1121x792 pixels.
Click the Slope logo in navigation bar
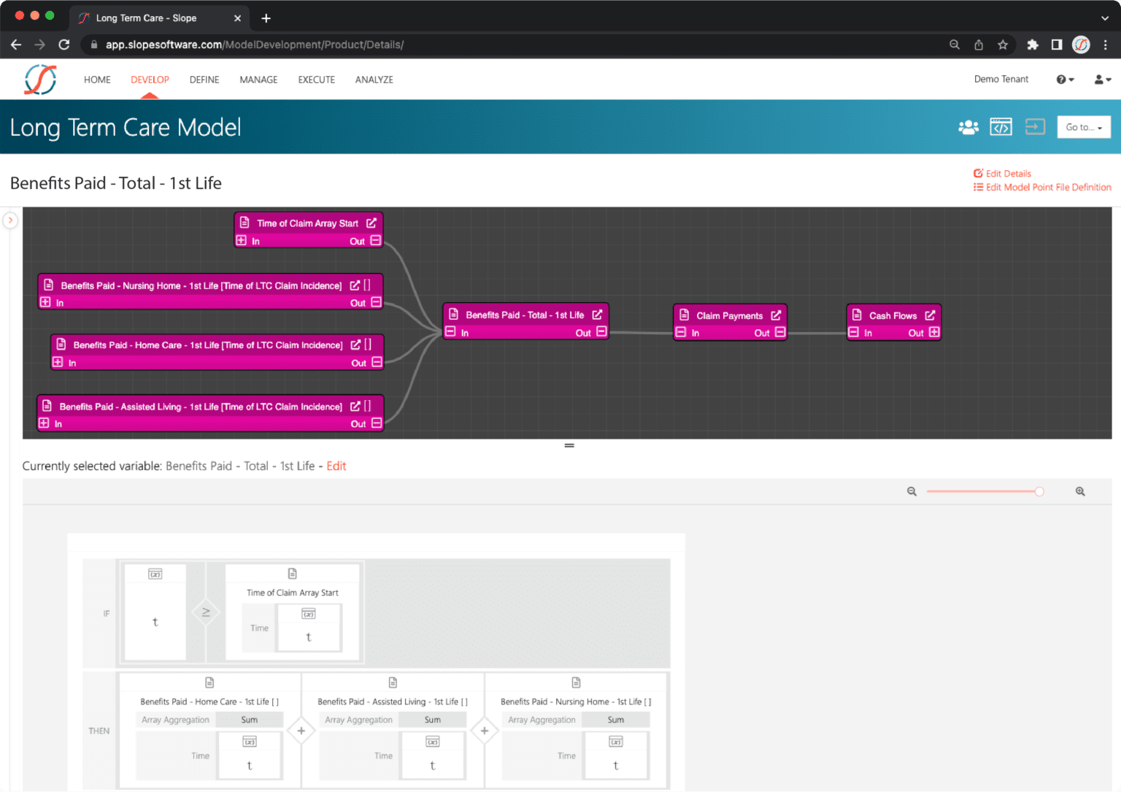click(x=40, y=80)
